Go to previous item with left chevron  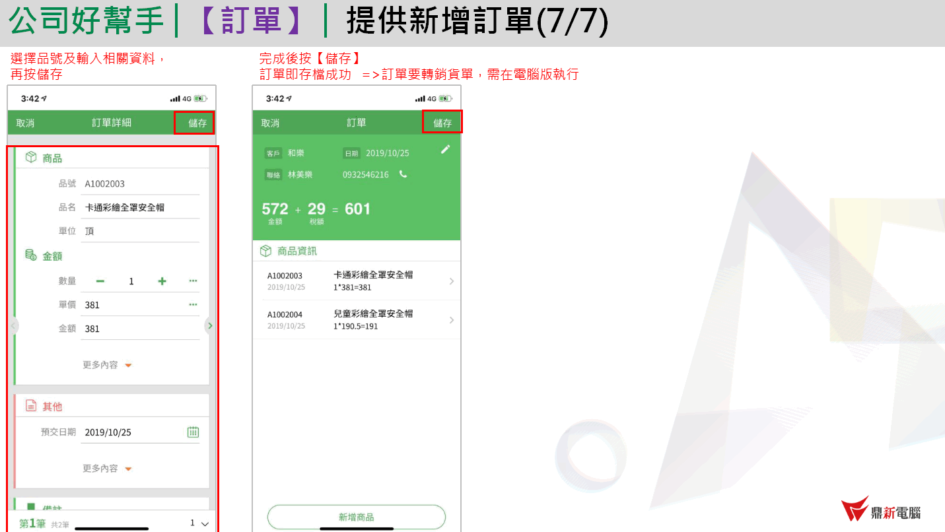pos(13,325)
